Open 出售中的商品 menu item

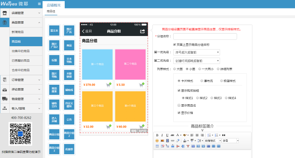(x=26, y=51)
